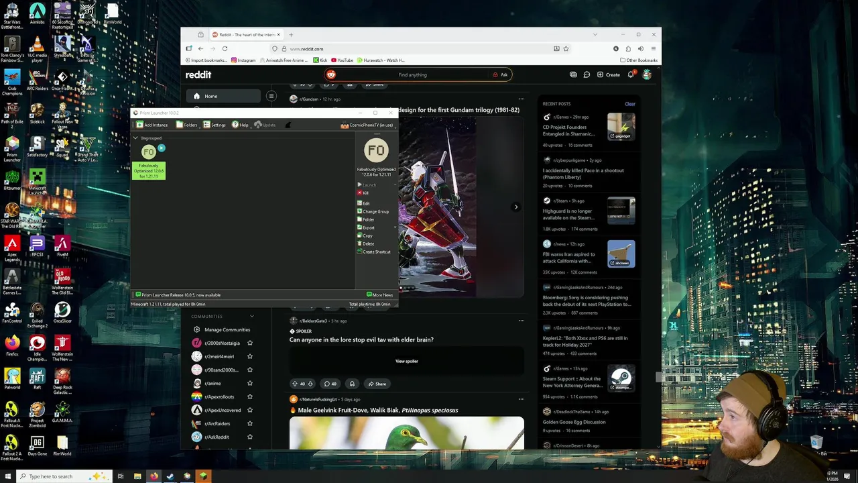The image size is (858, 483).
Task: Open a new browser tab
Action: [x=291, y=34]
